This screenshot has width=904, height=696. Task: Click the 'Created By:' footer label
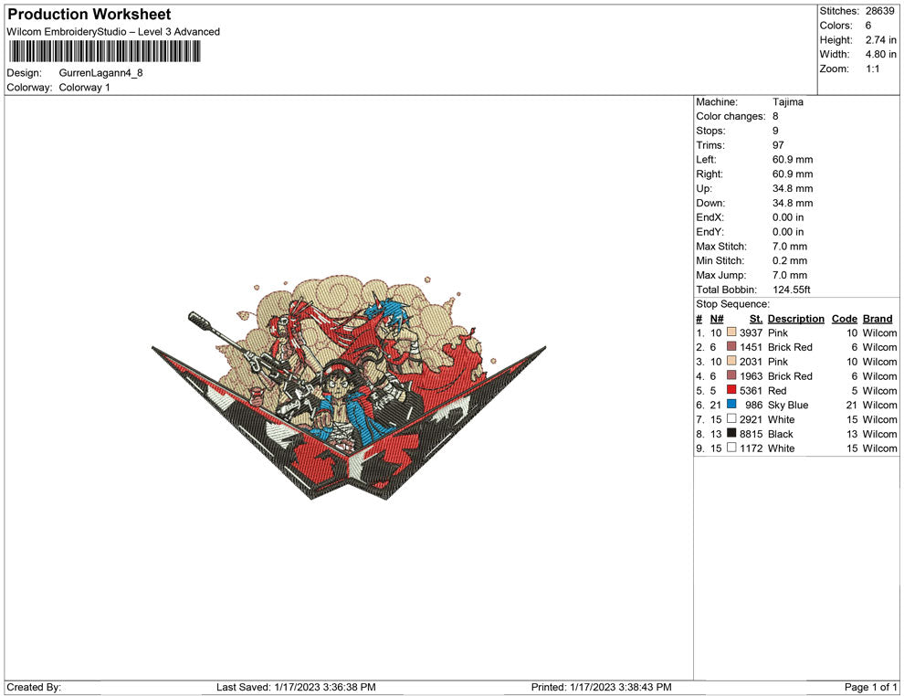[x=34, y=687]
